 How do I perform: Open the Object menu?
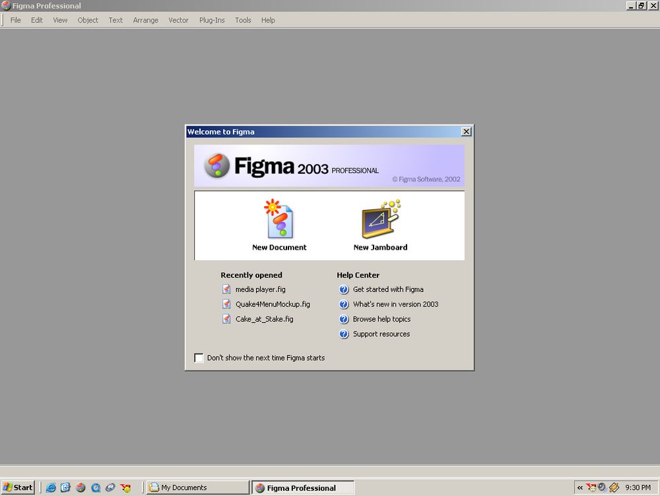[x=88, y=20]
